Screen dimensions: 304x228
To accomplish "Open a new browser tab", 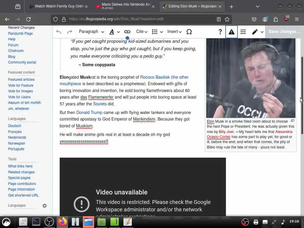I will click(231, 7).
